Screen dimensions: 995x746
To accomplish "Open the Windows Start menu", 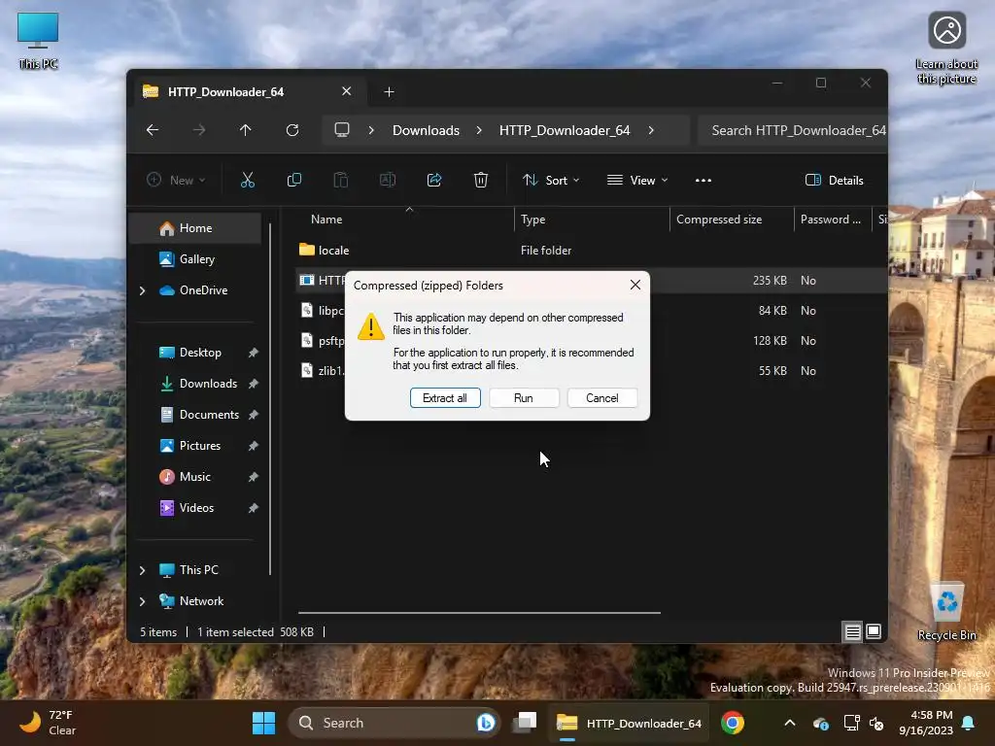I will 263,723.
